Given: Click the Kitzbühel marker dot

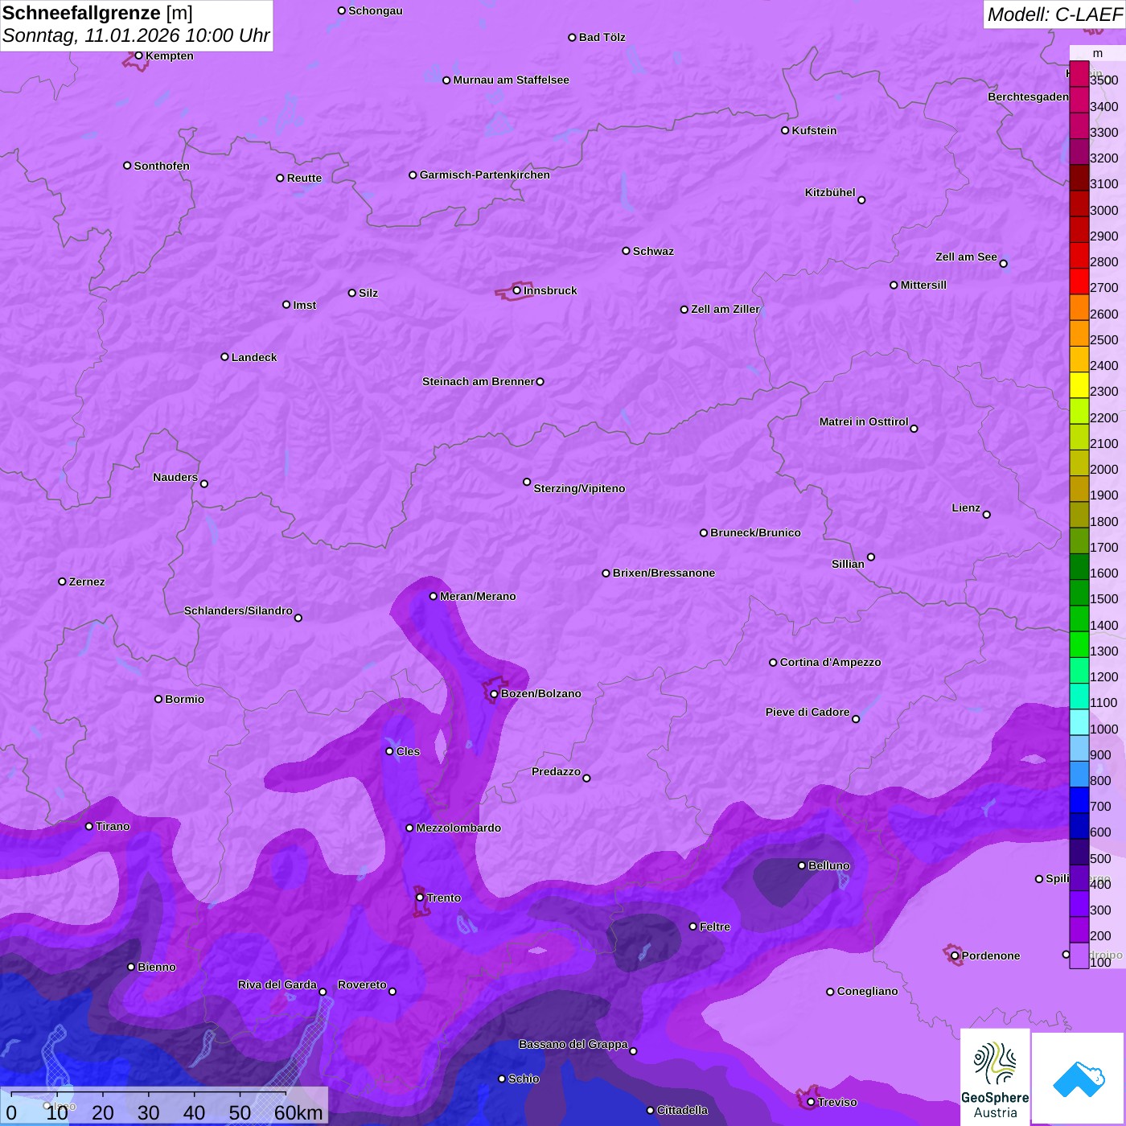Looking at the screenshot, I should click(861, 200).
